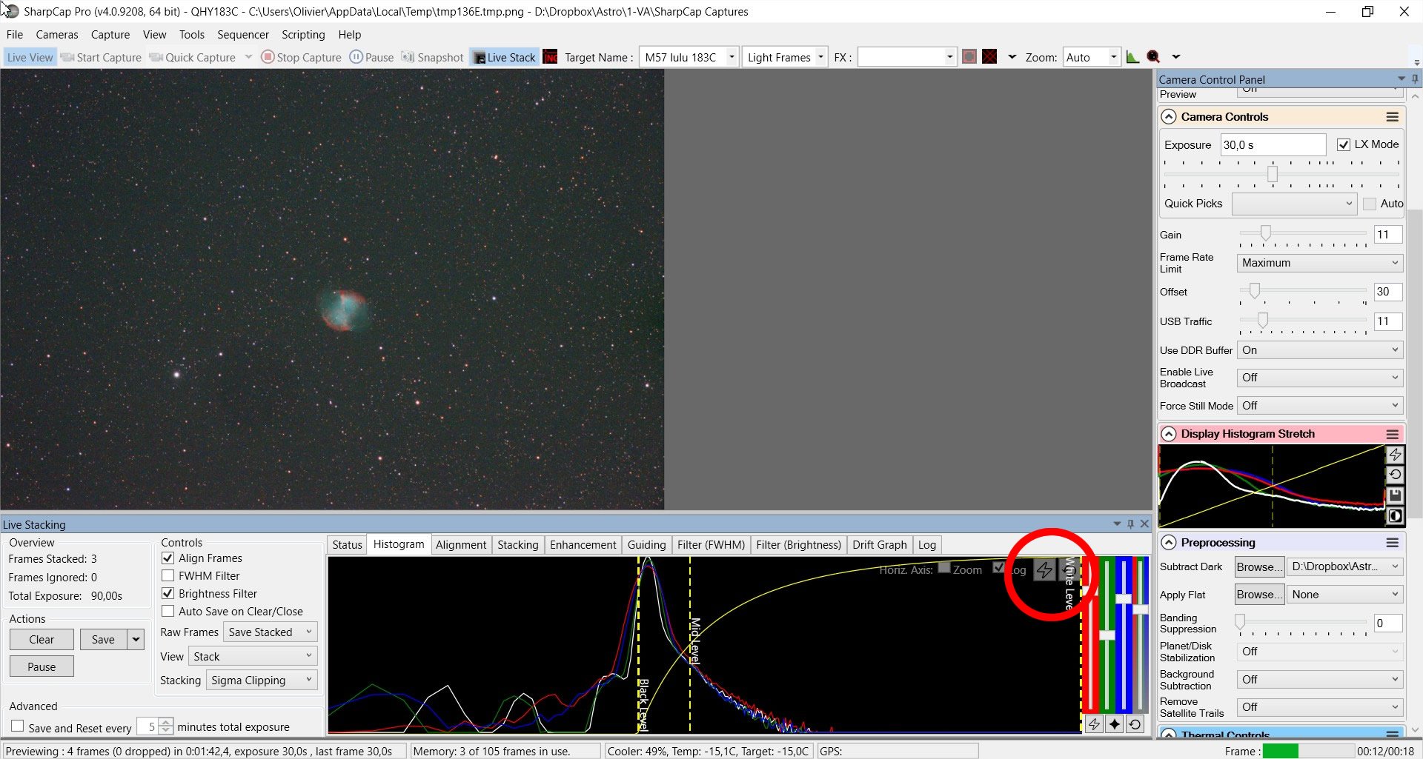The width and height of the screenshot is (1423, 759).
Task: Click the Clear button in Live Stacking
Action: (42, 640)
